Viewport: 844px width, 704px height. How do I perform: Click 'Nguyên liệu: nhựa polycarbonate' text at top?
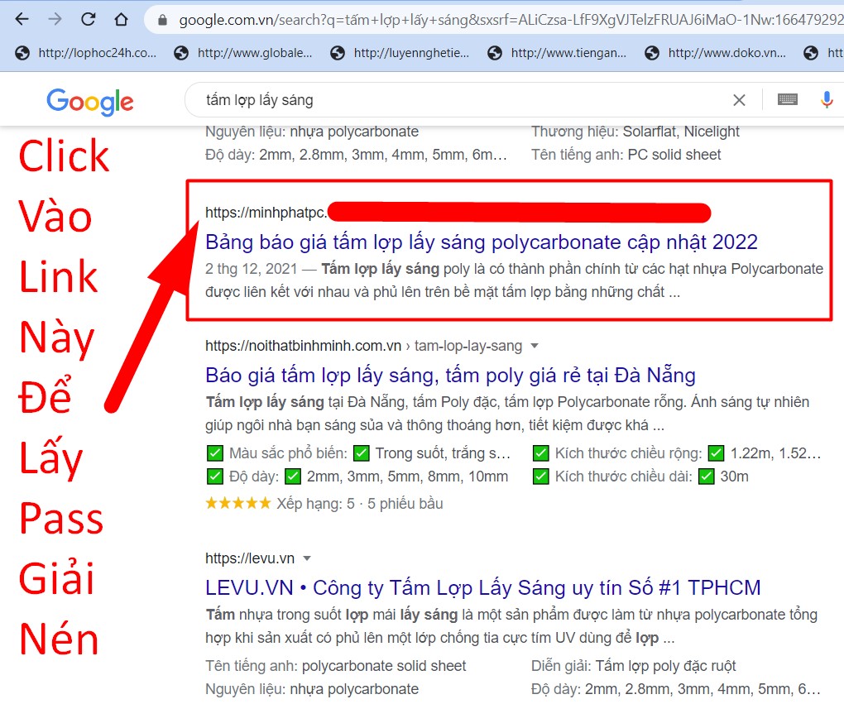click(x=312, y=132)
